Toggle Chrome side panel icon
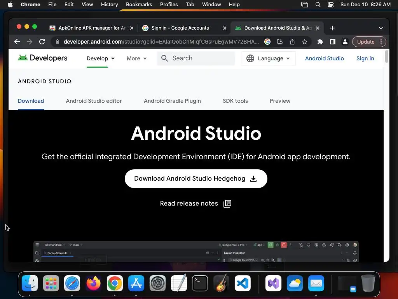Screen dimensions: 398x299 tap(333, 42)
